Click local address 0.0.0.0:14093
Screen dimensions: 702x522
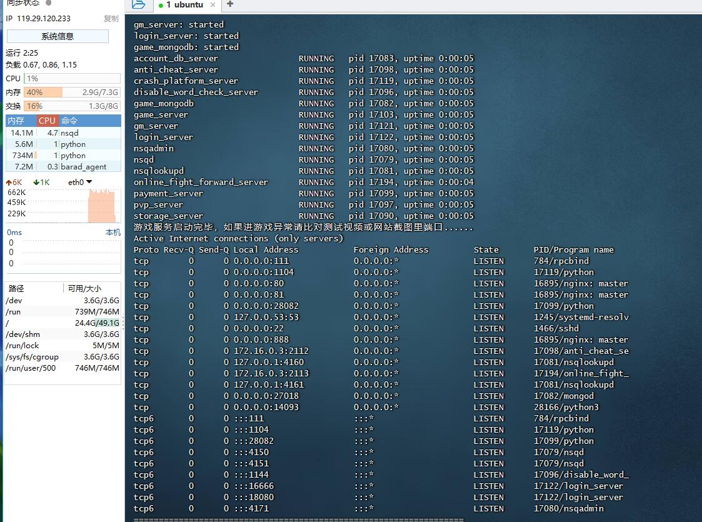266,408
